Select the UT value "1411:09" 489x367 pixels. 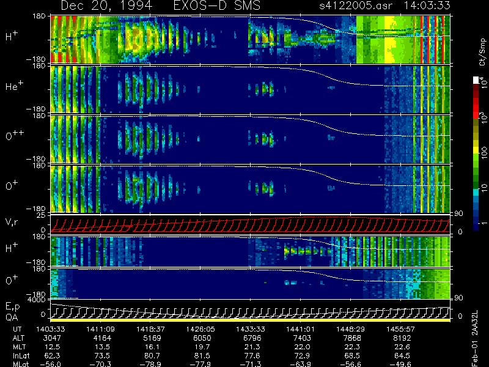click(100, 329)
